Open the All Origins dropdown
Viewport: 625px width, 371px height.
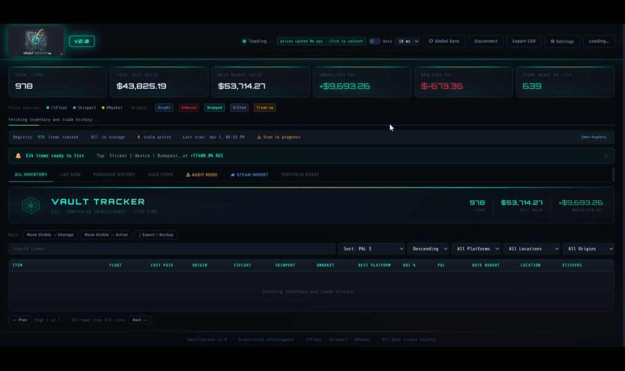[588, 249]
